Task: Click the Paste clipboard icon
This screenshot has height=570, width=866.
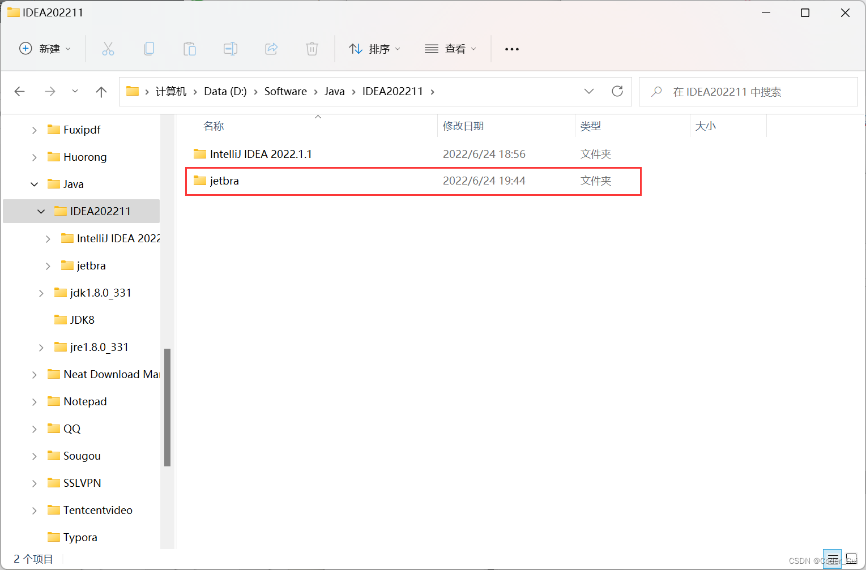Action: click(190, 49)
